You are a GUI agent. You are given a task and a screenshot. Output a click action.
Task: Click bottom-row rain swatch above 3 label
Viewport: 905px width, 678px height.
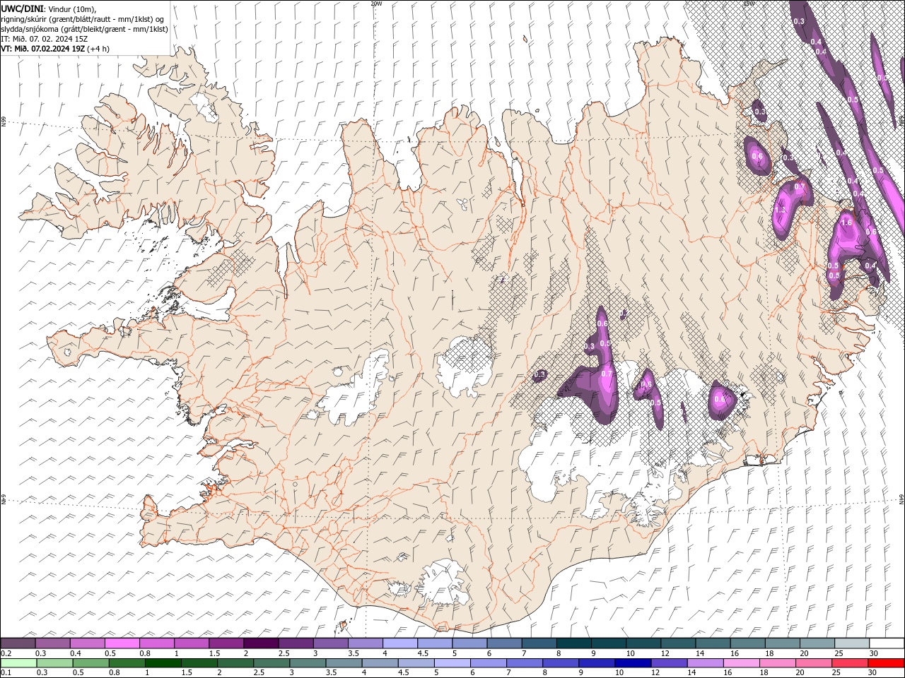pyautogui.click(x=308, y=663)
